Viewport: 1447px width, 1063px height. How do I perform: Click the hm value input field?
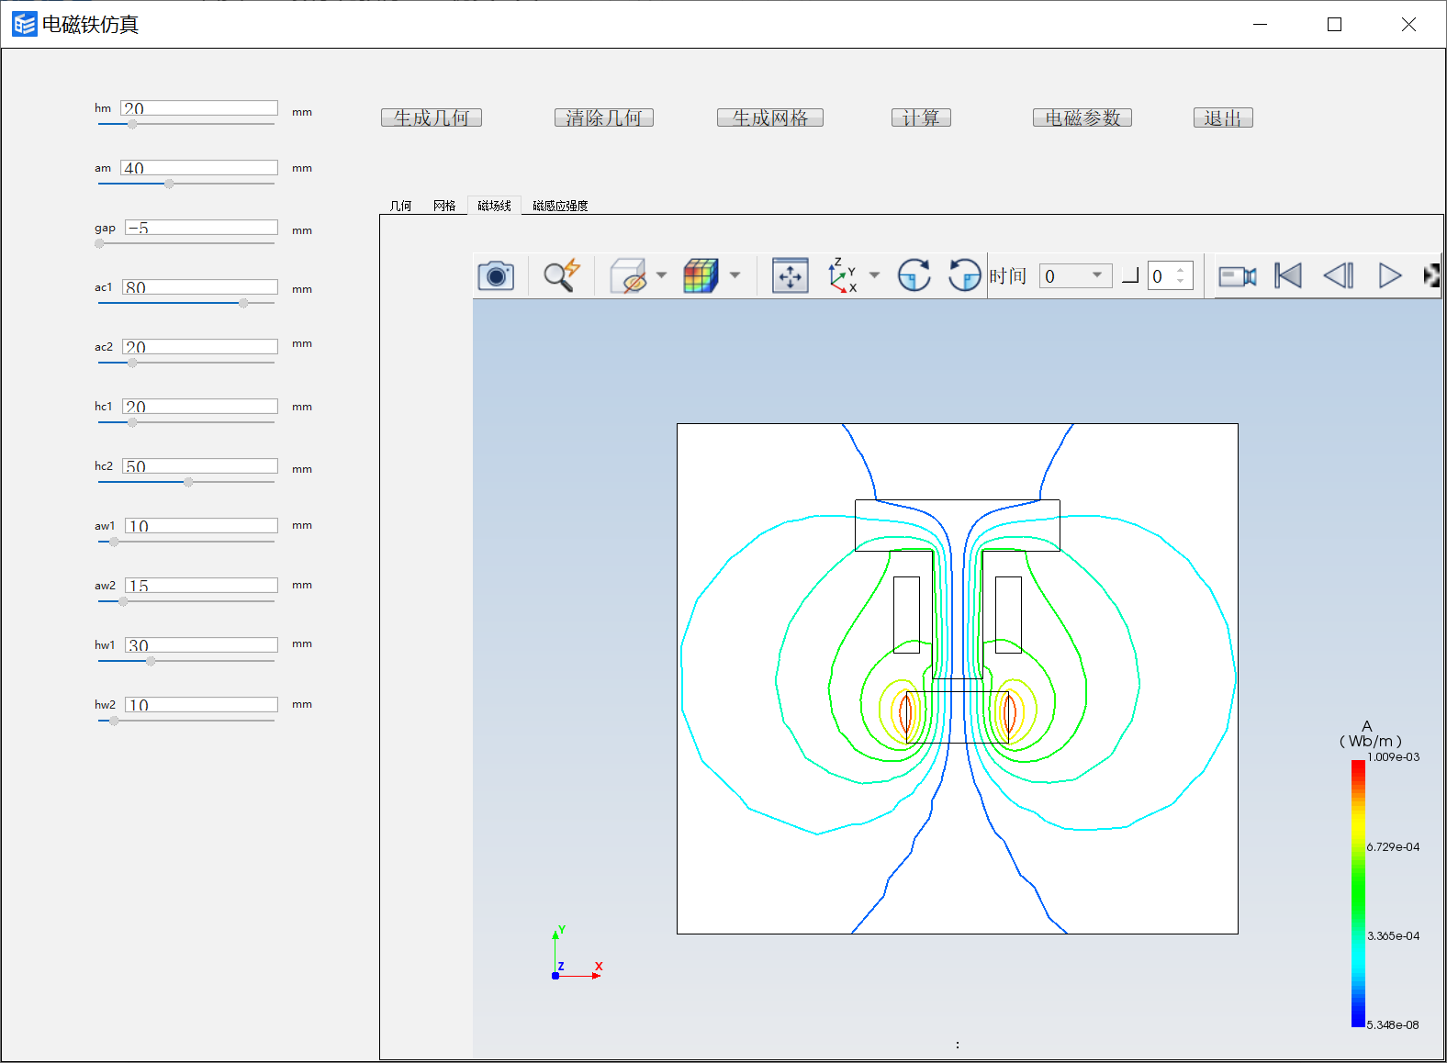pyautogui.click(x=199, y=108)
